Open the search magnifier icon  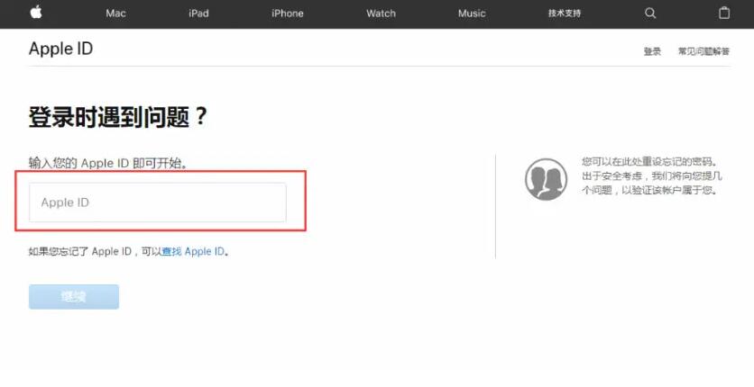tap(650, 13)
